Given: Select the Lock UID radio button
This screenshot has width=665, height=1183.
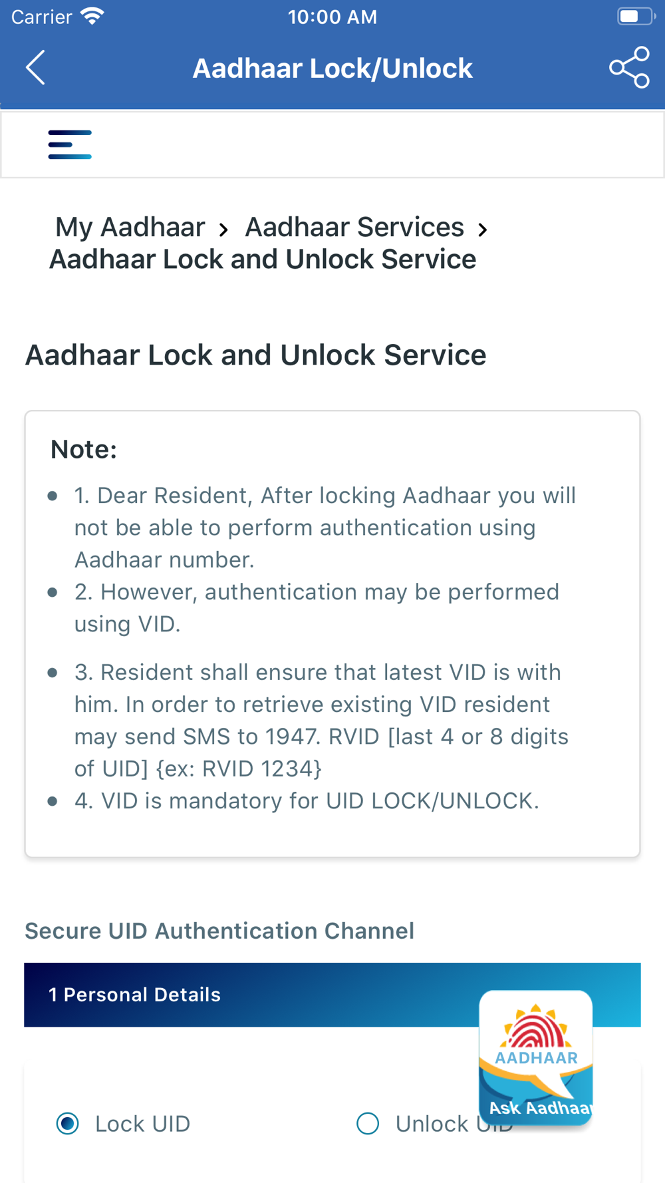Looking at the screenshot, I should coord(68,1124).
